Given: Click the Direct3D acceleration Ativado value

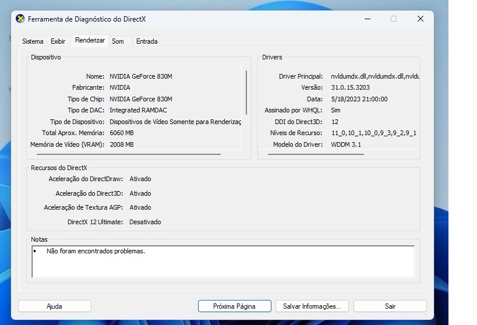Looking at the screenshot, I should coord(140,193).
